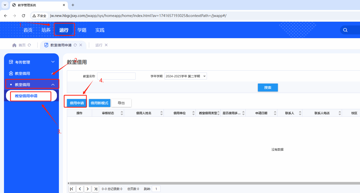Click the 搜索 button

(x=268, y=88)
